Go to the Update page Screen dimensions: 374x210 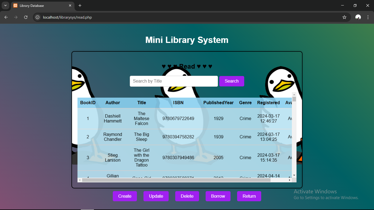pyautogui.click(x=156, y=196)
